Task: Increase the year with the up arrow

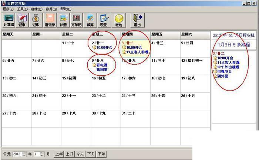Action: point(24,153)
